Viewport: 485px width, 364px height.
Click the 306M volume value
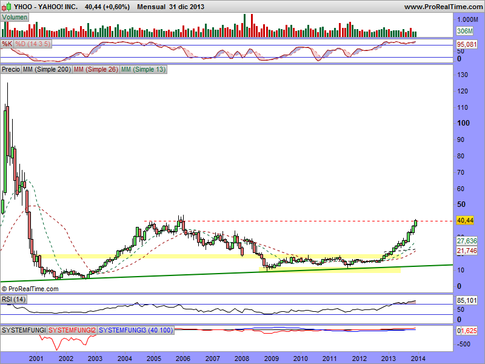point(465,31)
